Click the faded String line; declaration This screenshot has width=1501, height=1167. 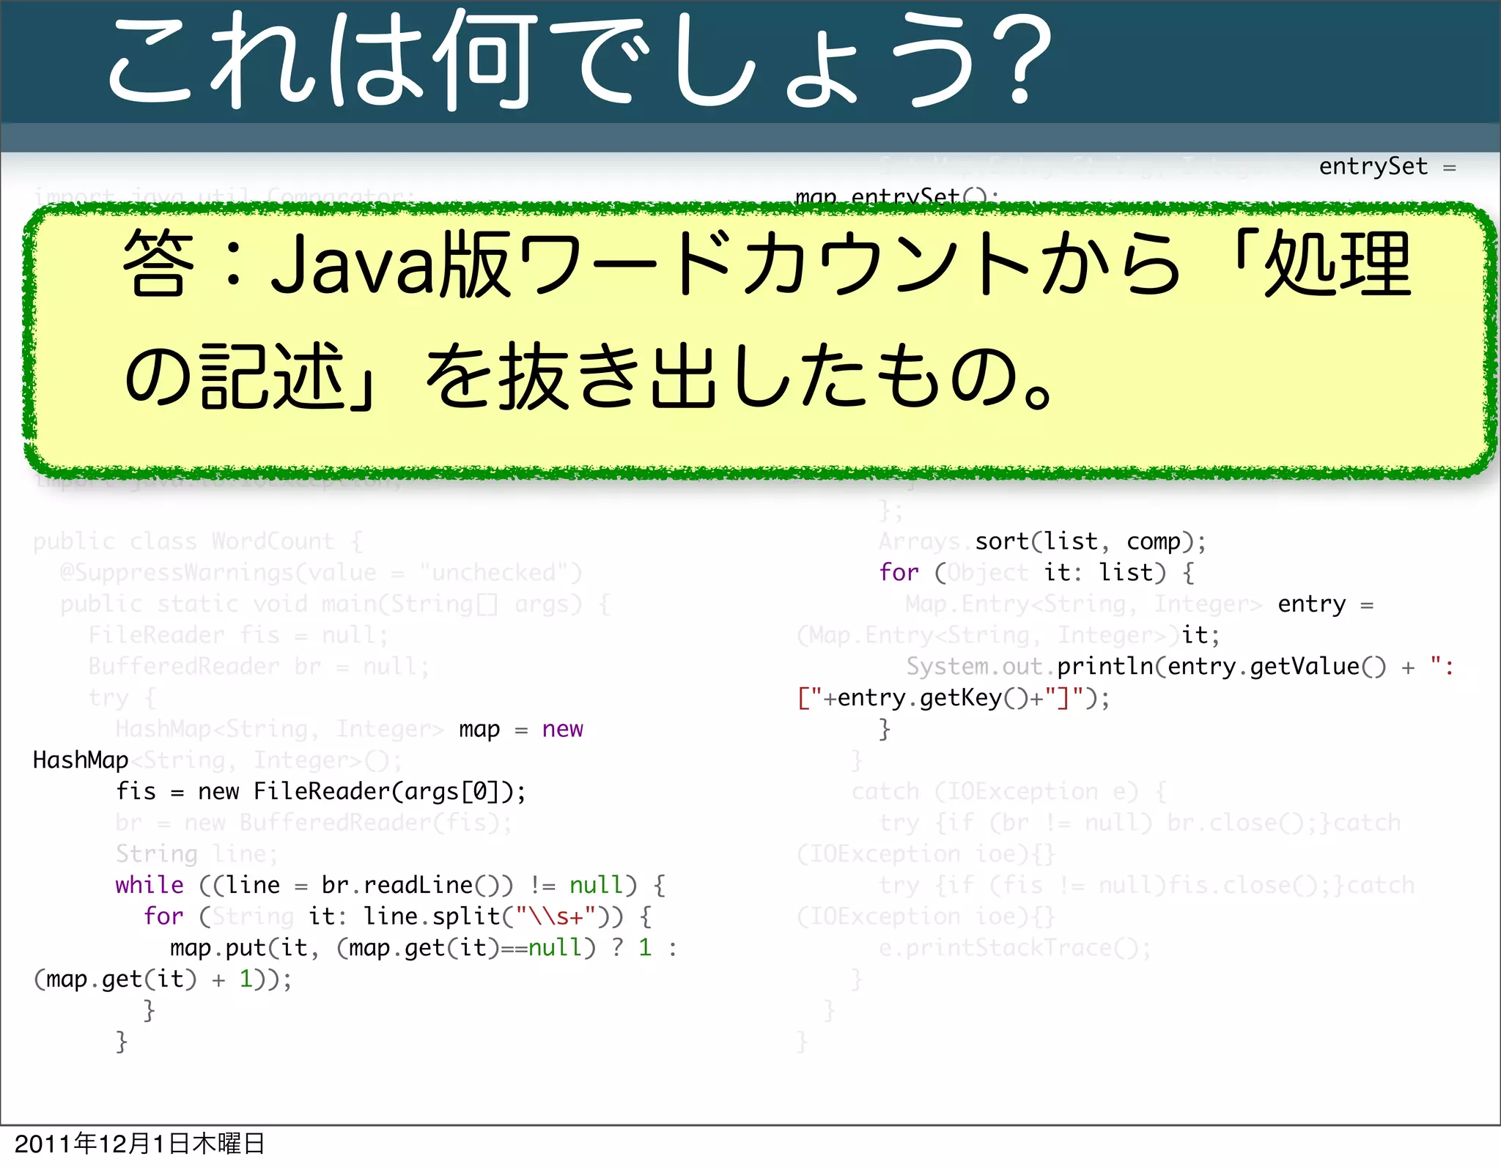[x=197, y=854]
